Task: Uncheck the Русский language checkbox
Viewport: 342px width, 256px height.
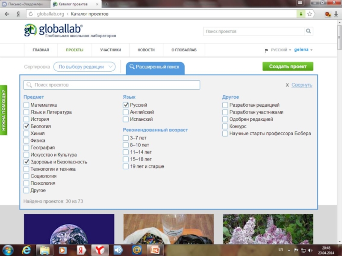Action: 126,105
